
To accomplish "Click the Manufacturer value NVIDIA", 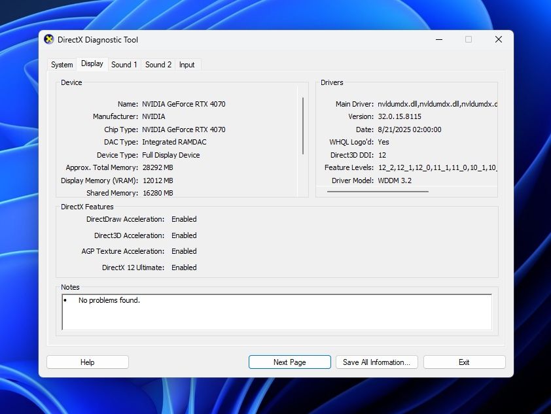I will [154, 116].
